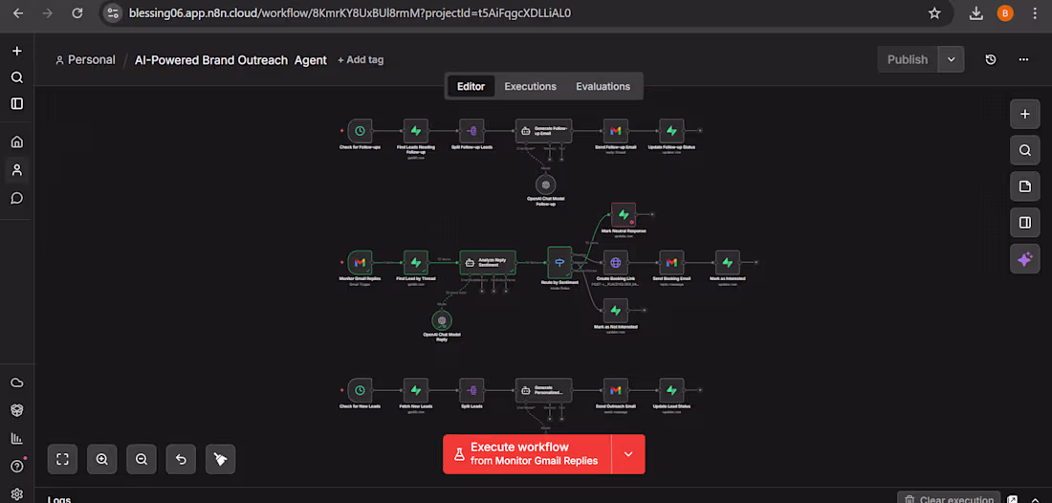Create new item with sidebar plus icon
The image size is (1052, 503).
click(x=17, y=51)
